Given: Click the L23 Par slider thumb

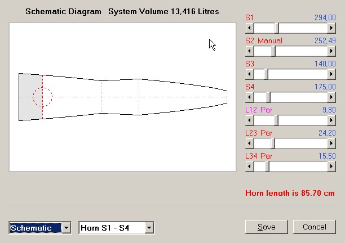Looking at the screenshot, I should click(273, 143).
